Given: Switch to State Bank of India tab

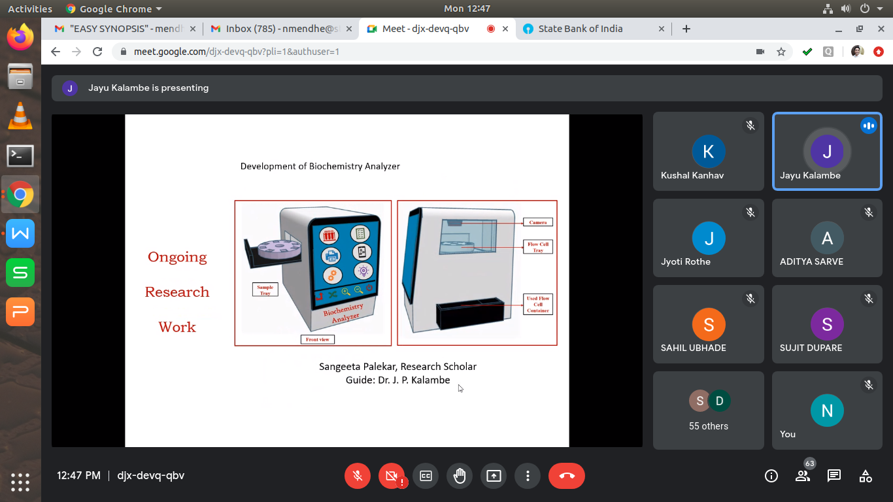Looking at the screenshot, I should [x=581, y=29].
